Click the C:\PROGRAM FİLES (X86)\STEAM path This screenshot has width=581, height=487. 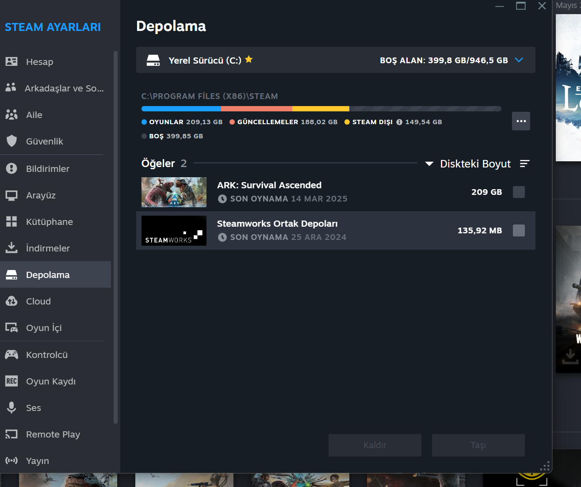[210, 96]
